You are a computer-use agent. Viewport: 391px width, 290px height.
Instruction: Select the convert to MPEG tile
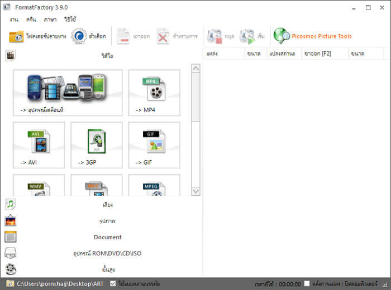(x=154, y=185)
